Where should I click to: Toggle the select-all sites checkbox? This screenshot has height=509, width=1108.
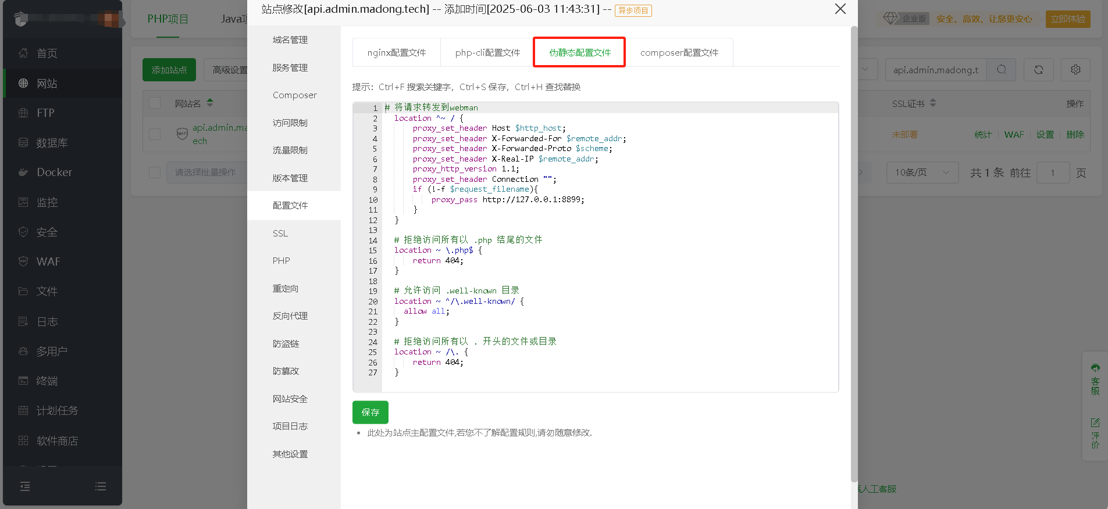[155, 103]
